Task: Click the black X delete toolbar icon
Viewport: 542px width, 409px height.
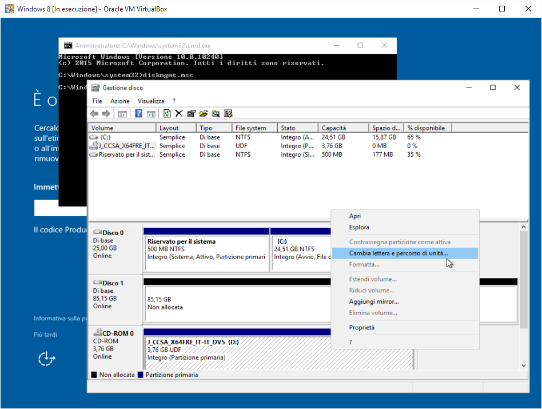Action: point(179,113)
